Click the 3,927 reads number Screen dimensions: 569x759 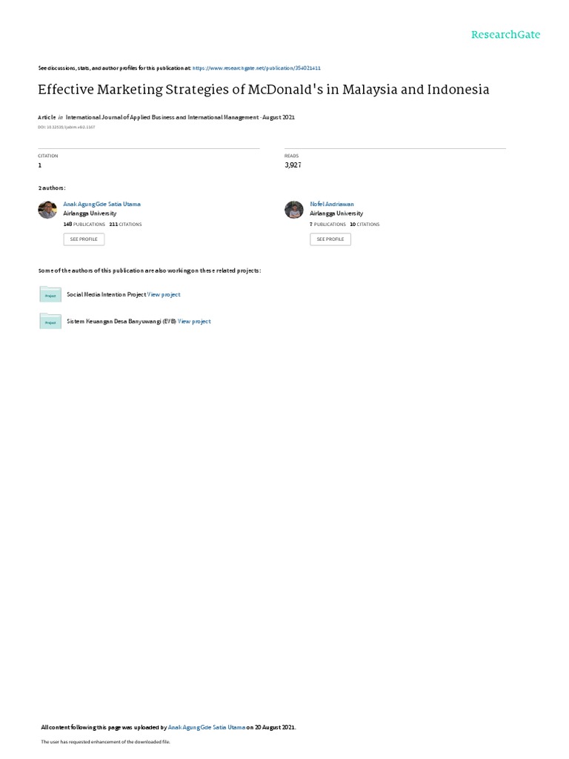[293, 165]
